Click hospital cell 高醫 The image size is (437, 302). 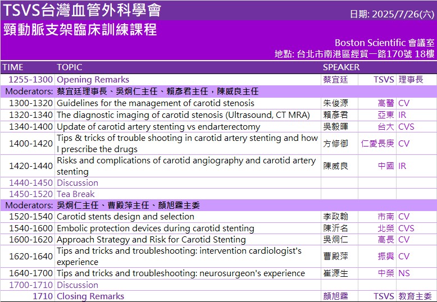pos(386,103)
